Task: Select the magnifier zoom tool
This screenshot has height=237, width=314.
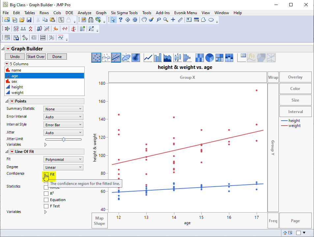Action: point(166,20)
